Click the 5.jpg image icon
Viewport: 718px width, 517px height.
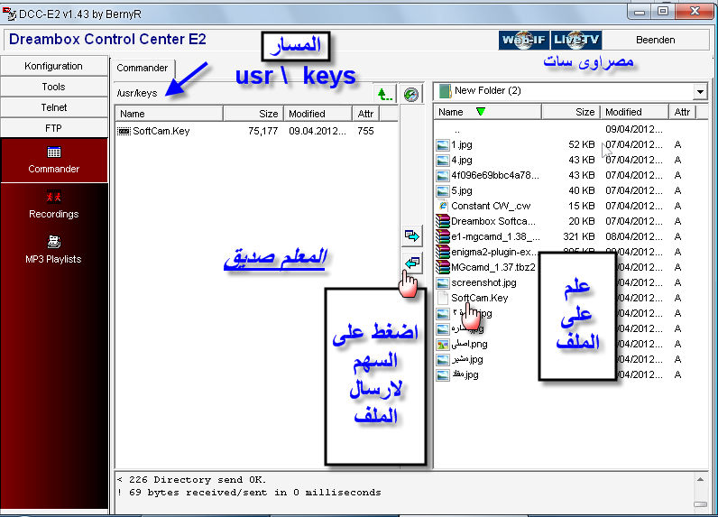tap(442, 191)
